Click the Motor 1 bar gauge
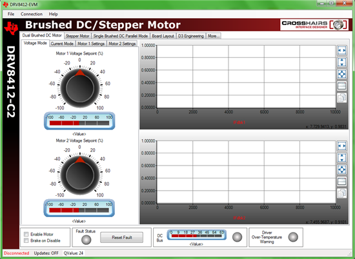355x259 pixels. [79, 121]
